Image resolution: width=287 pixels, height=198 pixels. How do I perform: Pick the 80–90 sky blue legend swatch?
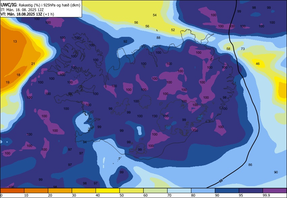(x=203, y=191)
